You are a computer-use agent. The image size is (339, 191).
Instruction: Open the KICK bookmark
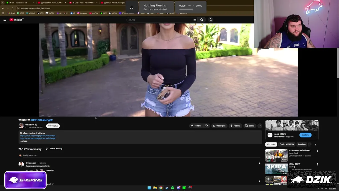click(x=104, y=13)
